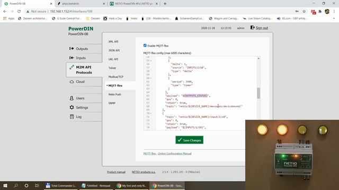Open the Live Steam Catalog bookmark

257,18
